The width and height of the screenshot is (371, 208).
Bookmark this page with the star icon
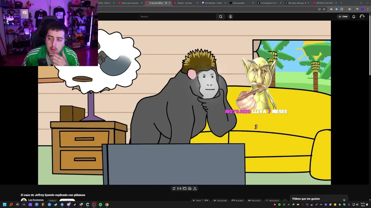click(x=324, y=9)
